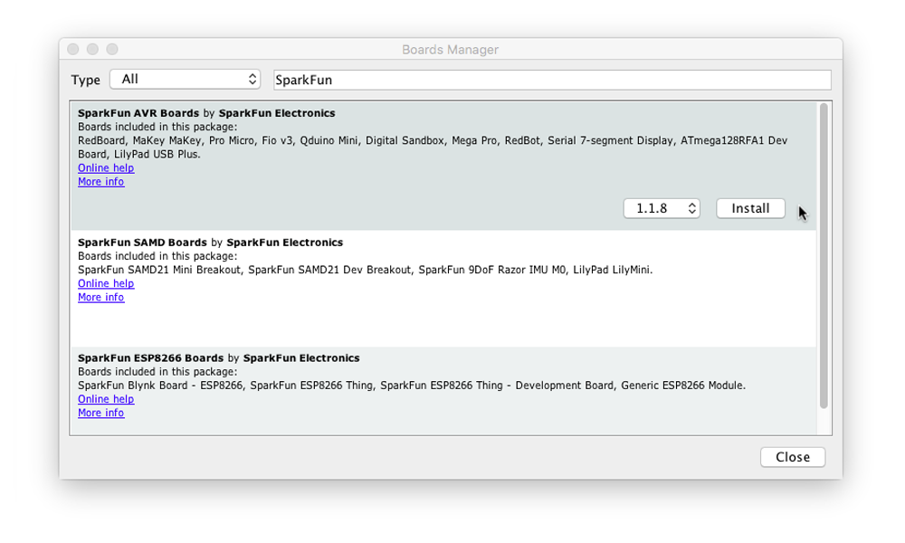Open More info for SparkFun ESP8266 Boards
905x543 pixels.
pos(101,413)
